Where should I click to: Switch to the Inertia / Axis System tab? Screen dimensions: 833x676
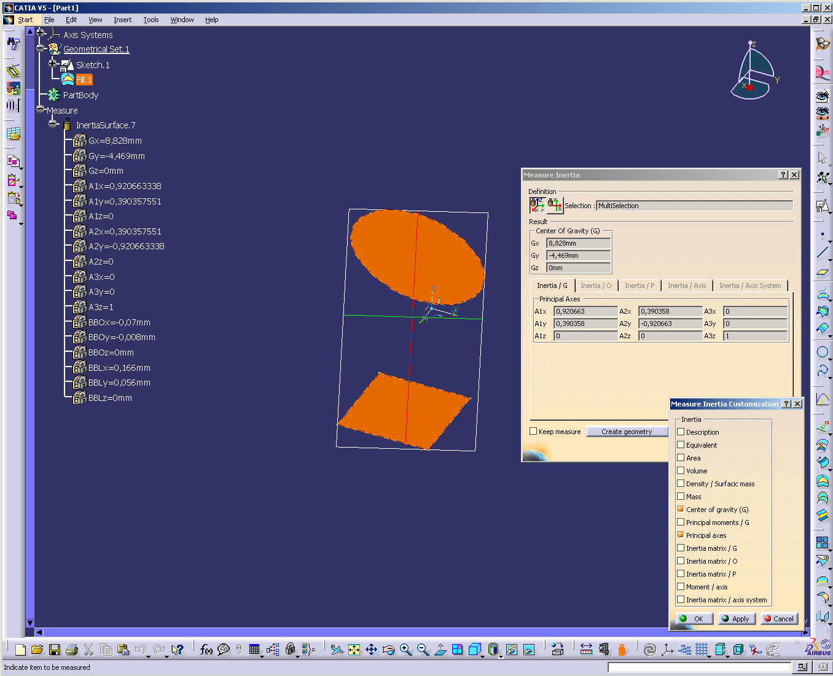750,286
